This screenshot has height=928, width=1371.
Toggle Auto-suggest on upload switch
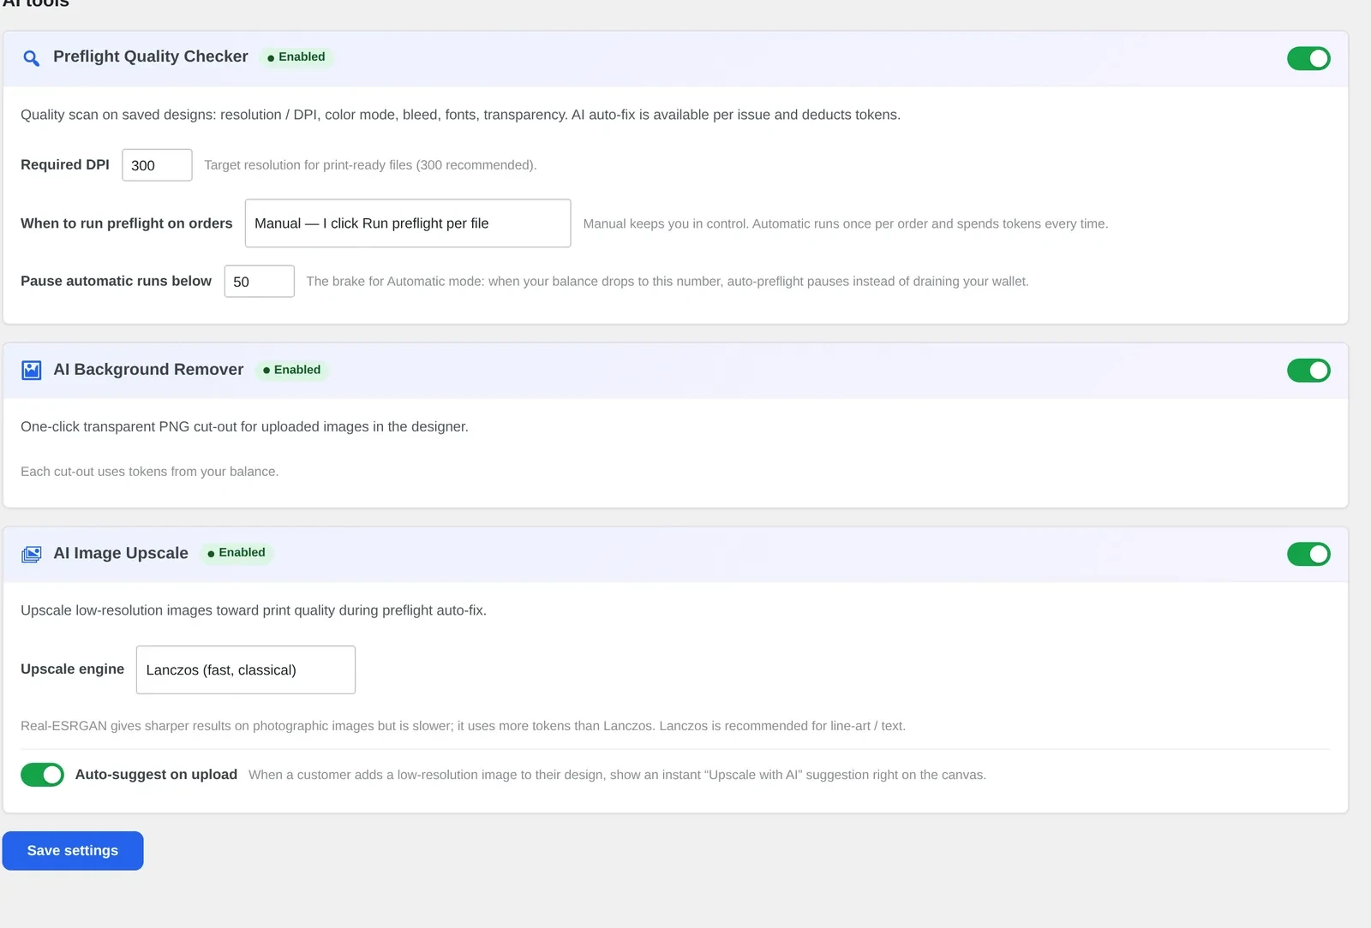(x=42, y=775)
